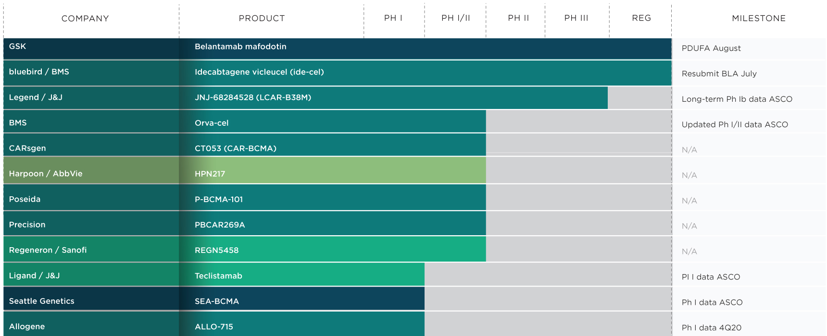Click the PRODUCT column header
The height and width of the screenshot is (336, 827).
pyautogui.click(x=262, y=19)
